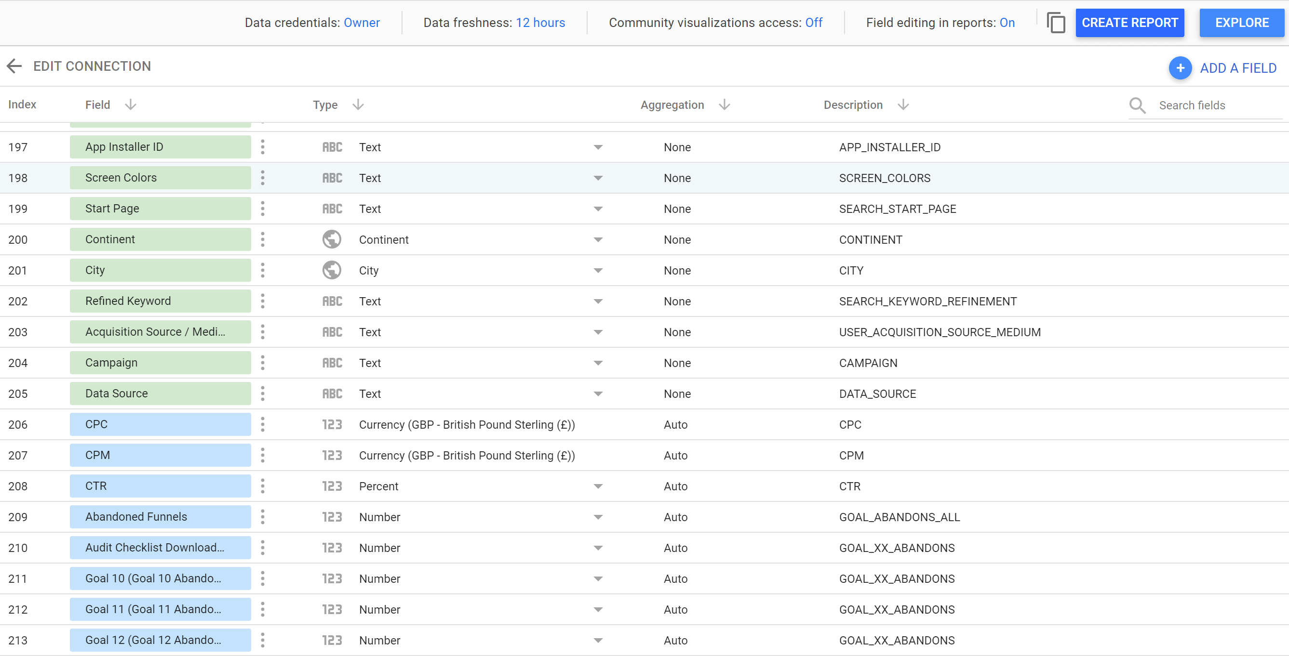The height and width of the screenshot is (656, 1289).
Task: Open the three-dot menu for Screen Colors
Action: tap(263, 178)
